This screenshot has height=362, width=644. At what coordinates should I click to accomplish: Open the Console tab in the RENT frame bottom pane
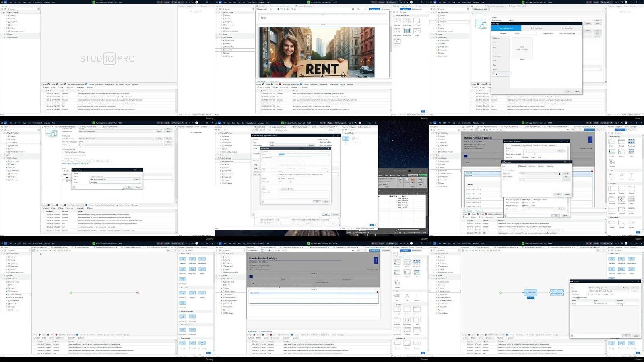[306, 84]
